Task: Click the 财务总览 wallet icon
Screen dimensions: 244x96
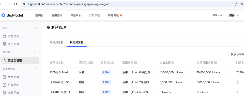Action: (5, 36)
